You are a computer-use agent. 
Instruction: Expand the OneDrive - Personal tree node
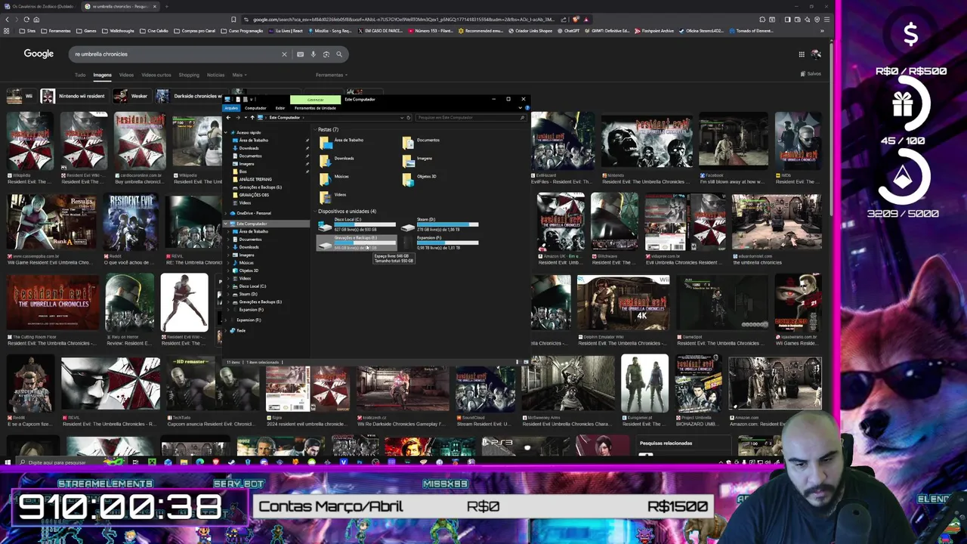click(x=227, y=213)
